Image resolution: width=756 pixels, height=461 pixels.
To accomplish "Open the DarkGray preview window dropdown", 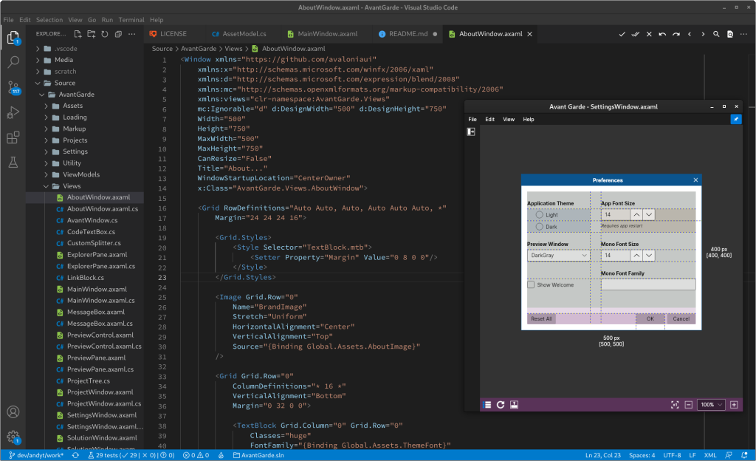I will click(x=559, y=255).
